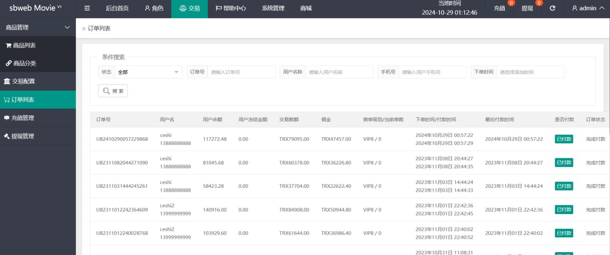The width and height of the screenshot is (610, 255).
Task: Click 充值 notification badge item
Action: (x=500, y=9)
